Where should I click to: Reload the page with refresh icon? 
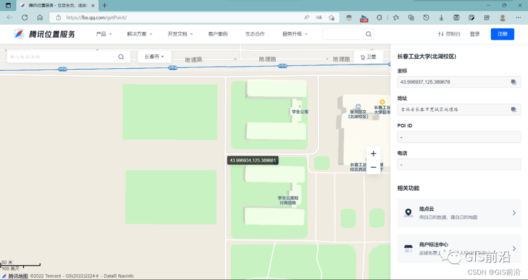click(x=24, y=18)
